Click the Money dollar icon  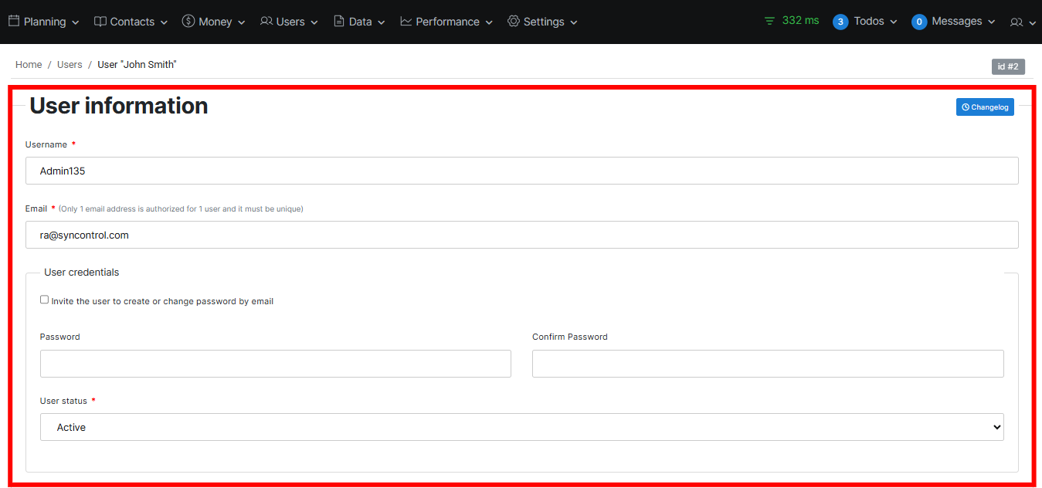coord(188,22)
